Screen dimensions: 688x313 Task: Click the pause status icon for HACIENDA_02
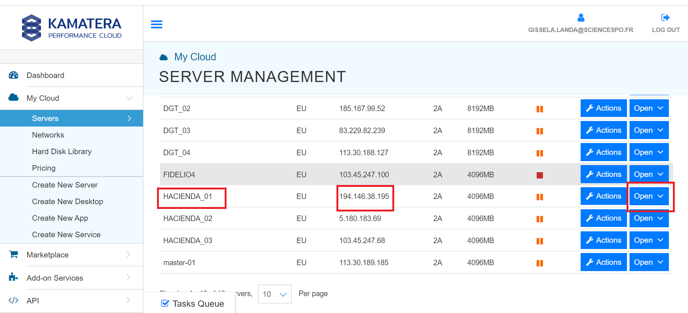click(x=540, y=219)
